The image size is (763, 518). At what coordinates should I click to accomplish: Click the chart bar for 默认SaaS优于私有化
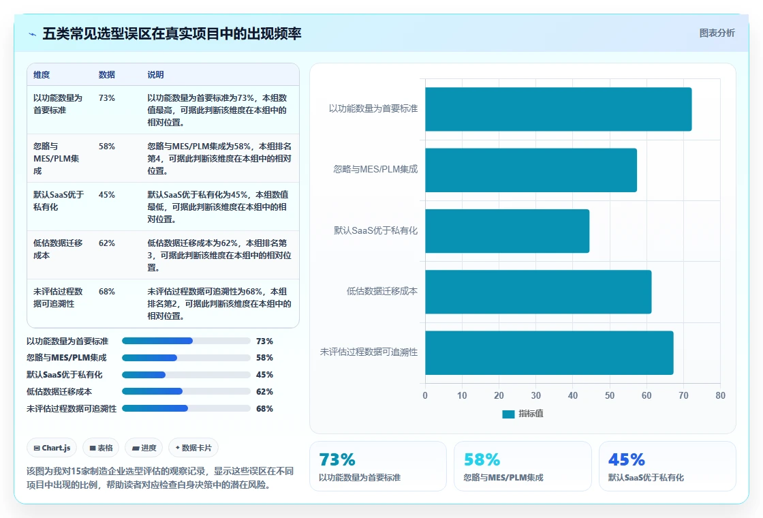(507, 231)
